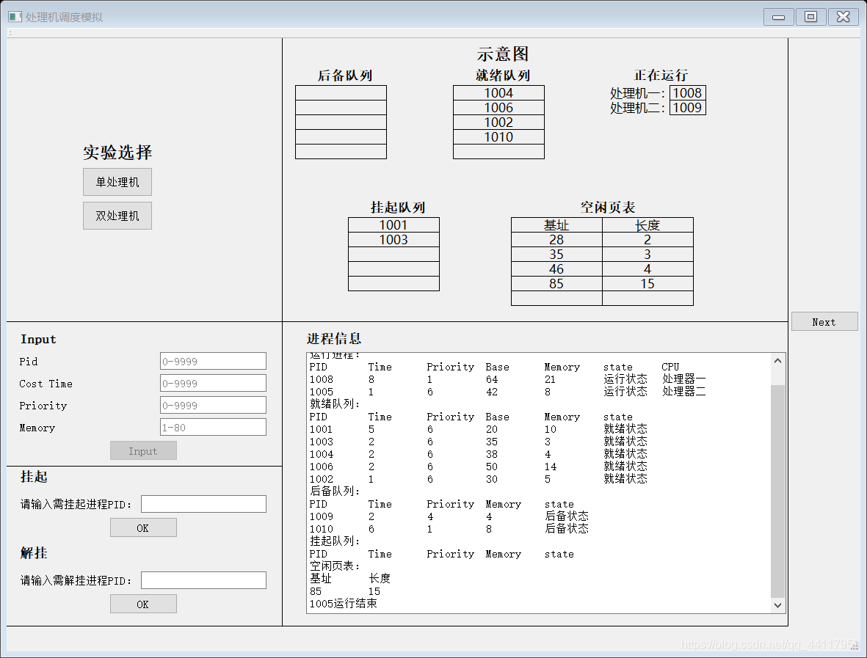Image resolution: width=867 pixels, height=658 pixels.
Task: Click the 请输入需解挂进程PID text box
Action: tap(203, 580)
